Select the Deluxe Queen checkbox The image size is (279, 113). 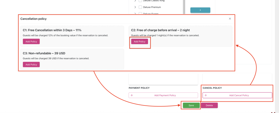(140, 13)
